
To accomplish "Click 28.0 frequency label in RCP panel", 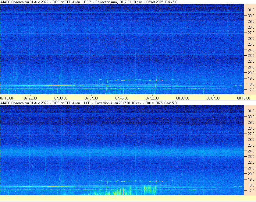I will pyautogui.click(x=251, y=27).
